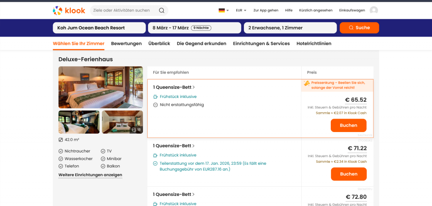Click the non-refundable icon in first offer

tap(155, 105)
